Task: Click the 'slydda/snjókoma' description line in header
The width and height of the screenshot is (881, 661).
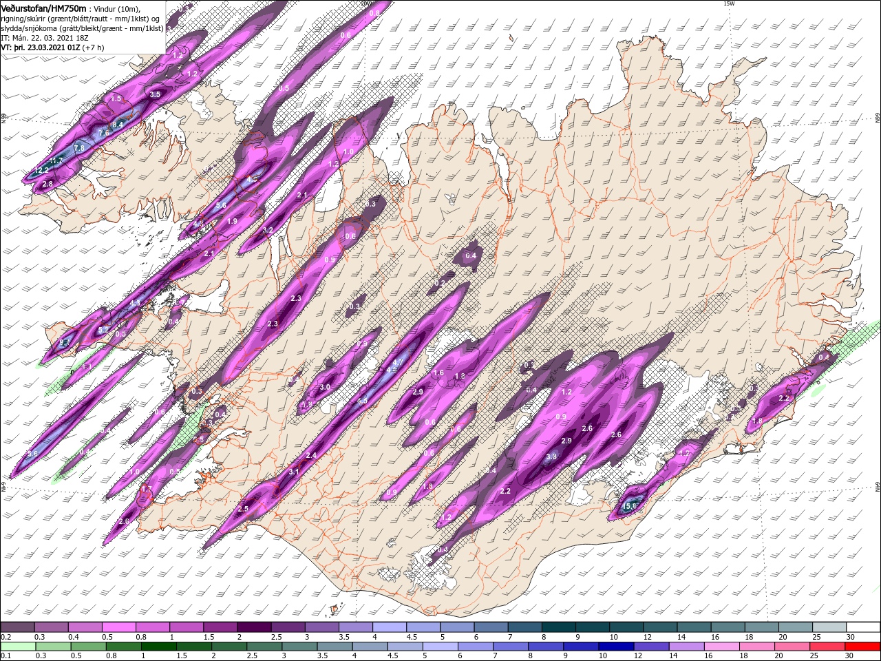Action: pos(82,28)
